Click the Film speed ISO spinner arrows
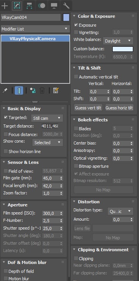Screen dimensions: 139x281 coord(61,213)
